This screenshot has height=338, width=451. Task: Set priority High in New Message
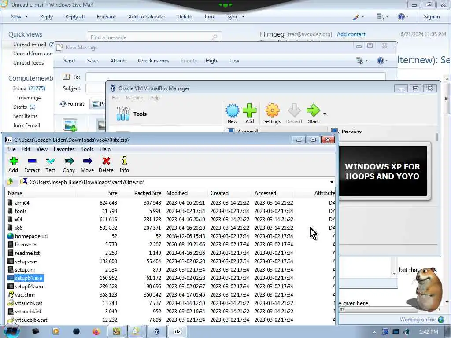[x=211, y=61]
